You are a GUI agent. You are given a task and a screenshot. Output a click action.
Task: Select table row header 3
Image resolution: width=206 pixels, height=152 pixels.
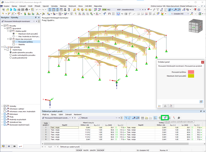(x=46, y=132)
